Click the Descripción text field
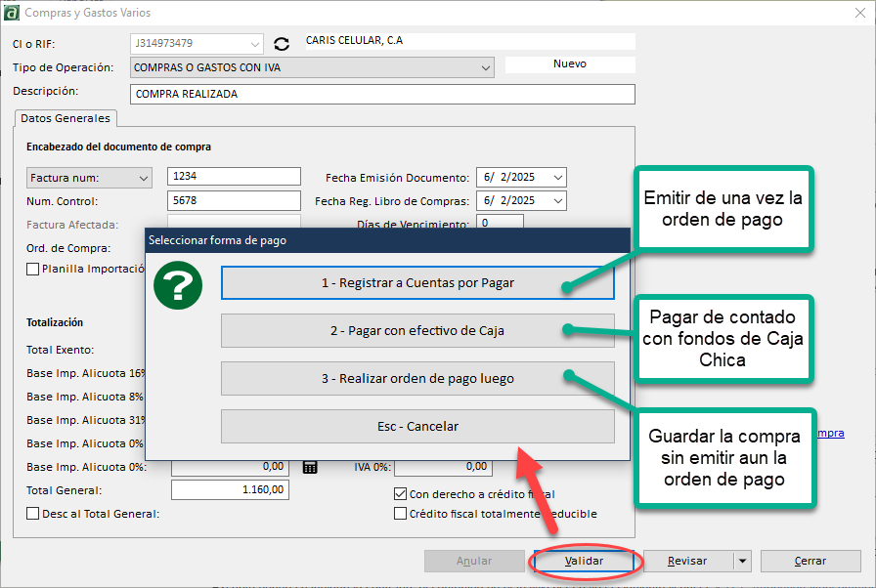876x588 pixels. point(381,95)
